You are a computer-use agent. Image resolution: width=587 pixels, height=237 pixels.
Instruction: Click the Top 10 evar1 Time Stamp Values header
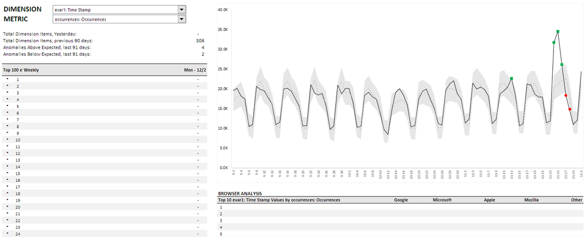tap(279, 200)
